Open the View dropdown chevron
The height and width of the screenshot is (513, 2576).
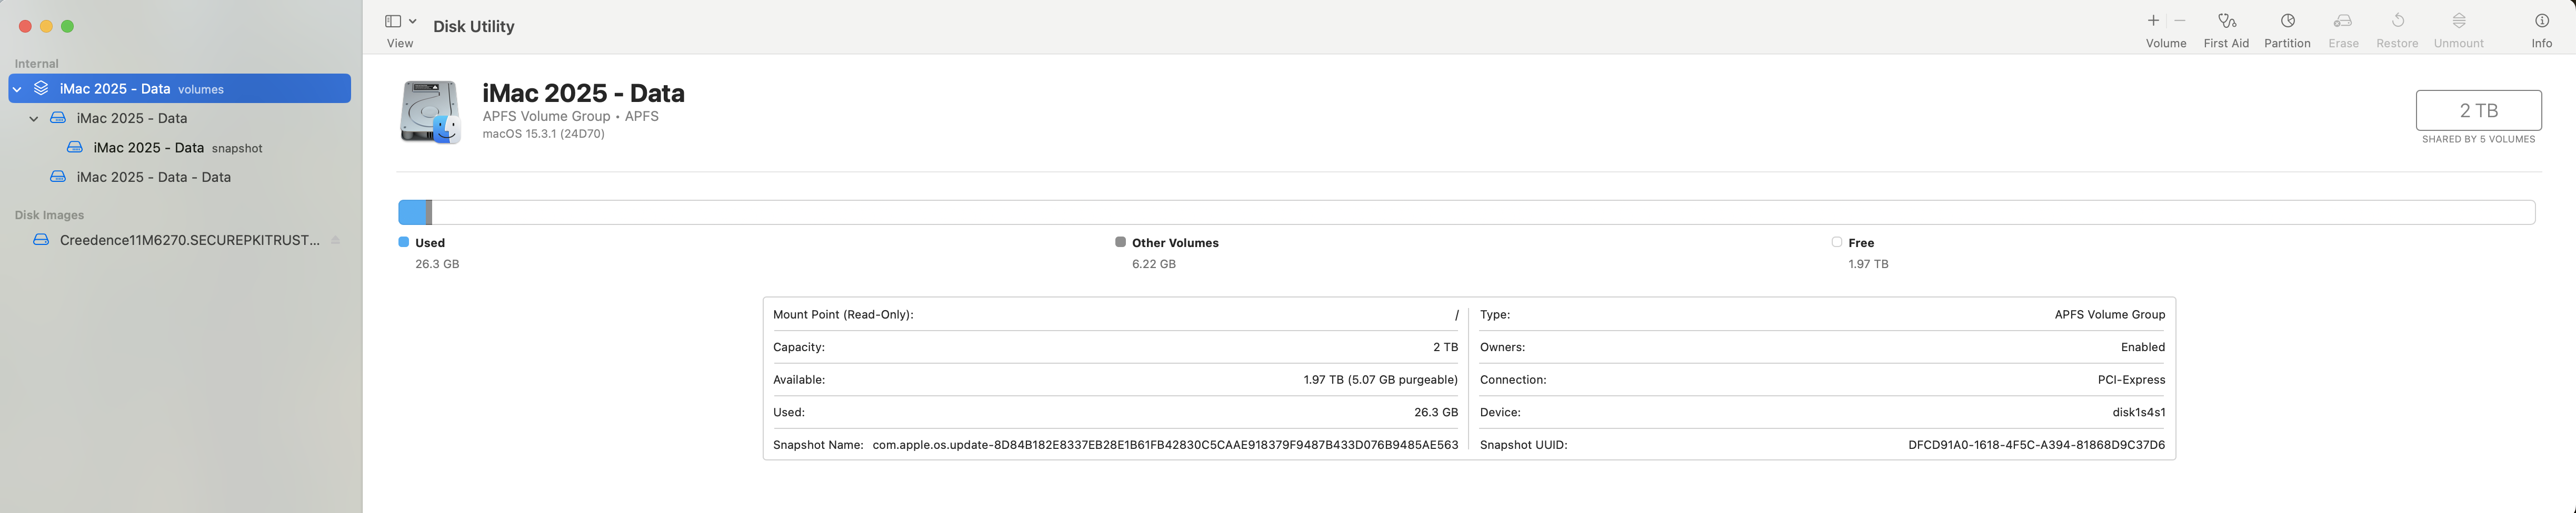(x=412, y=21)
